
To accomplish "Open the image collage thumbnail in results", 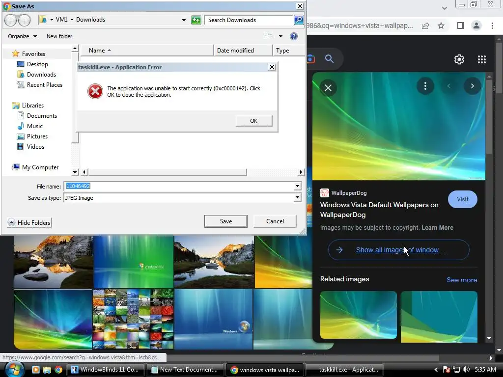I will tap(133, 319).
